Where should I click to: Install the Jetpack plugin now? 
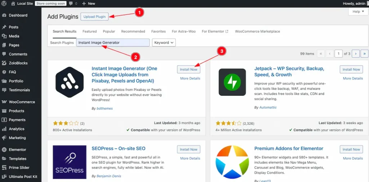point(351,70)
